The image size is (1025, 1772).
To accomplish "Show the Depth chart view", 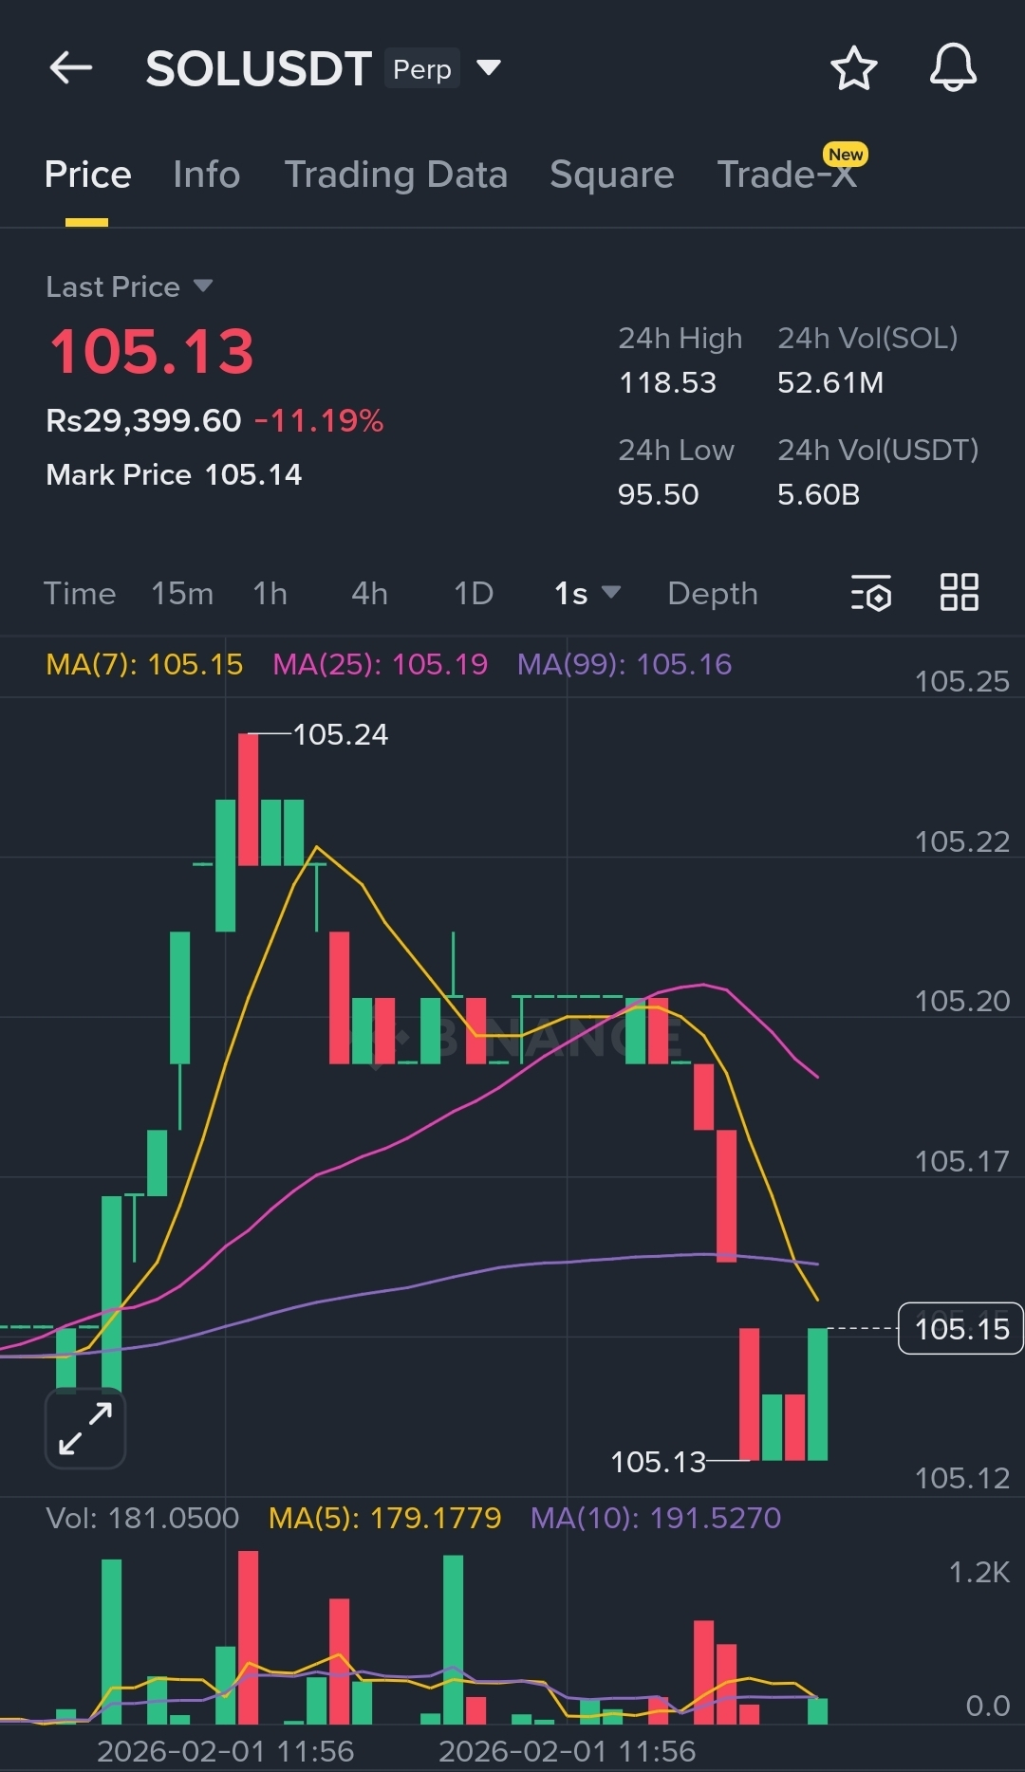I will (713, 594).
